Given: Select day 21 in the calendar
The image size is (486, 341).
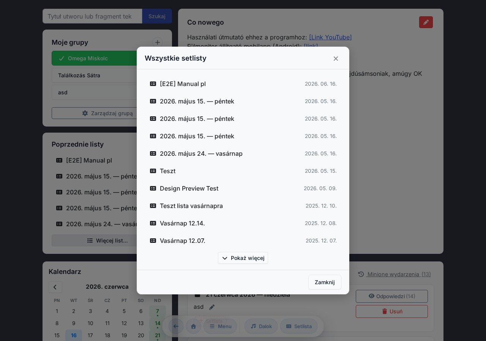Looking at the screenshot, I should point(158,335).
